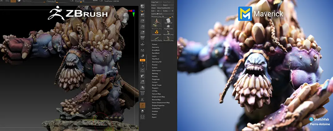Click the BPR render sphere icon

coord(142,6)
